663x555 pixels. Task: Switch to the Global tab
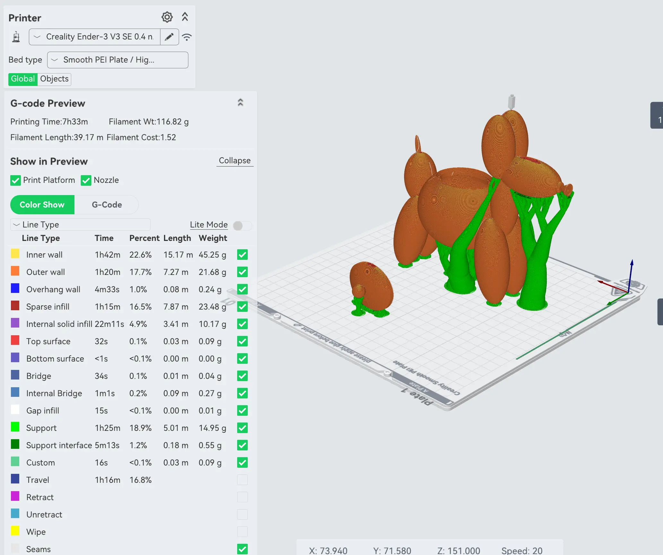tap(23, 79)
